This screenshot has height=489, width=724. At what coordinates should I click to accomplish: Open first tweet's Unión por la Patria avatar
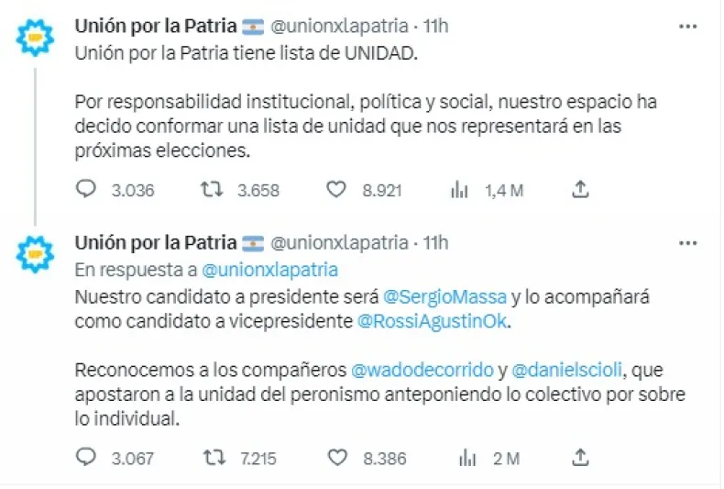click(37, 38)
